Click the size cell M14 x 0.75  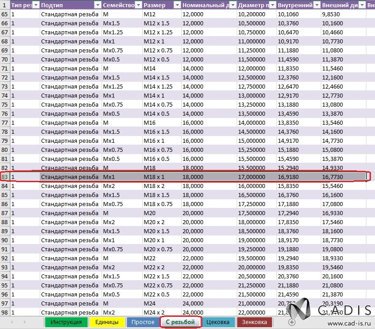pos(162,104)
